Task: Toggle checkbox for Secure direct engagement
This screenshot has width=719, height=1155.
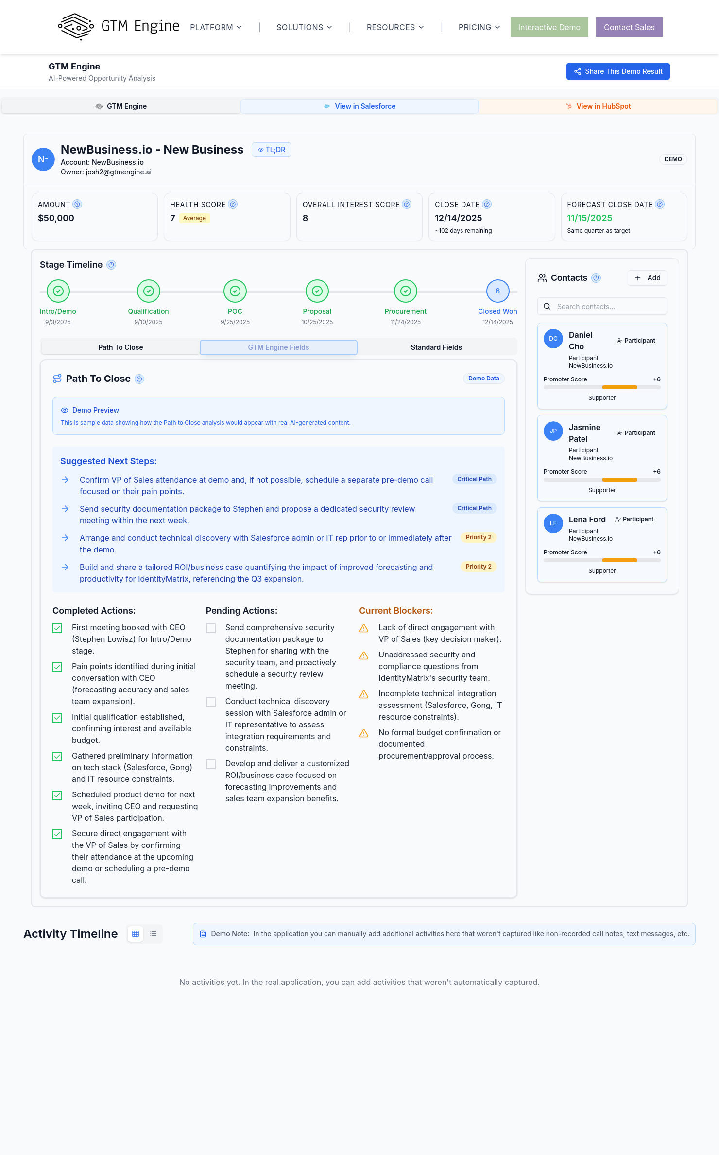Action: click(57, 834)
